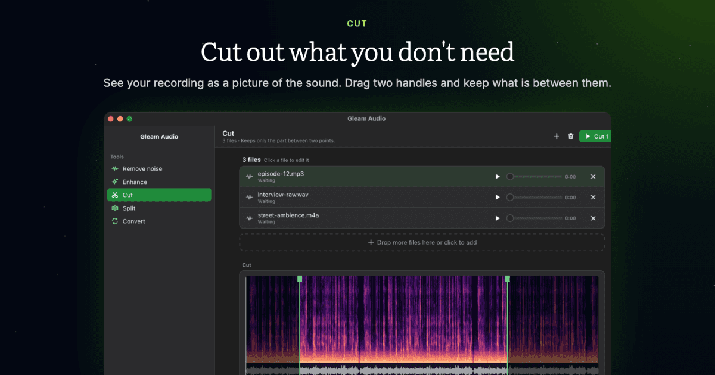Open the Convert tool
Image resolution: width=715 pixels, height=375 pixels.
point(158,221)
